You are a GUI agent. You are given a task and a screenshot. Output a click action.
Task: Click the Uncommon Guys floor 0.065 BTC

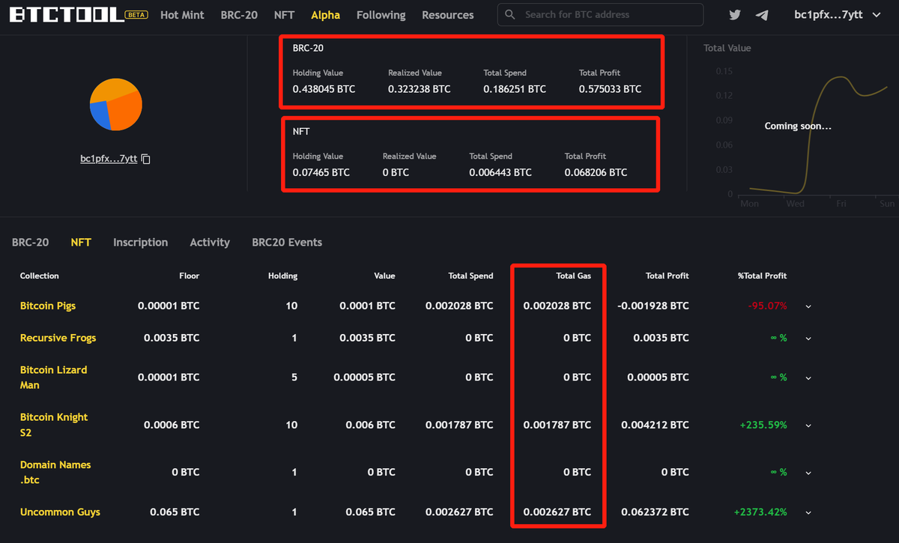[175, 512]
